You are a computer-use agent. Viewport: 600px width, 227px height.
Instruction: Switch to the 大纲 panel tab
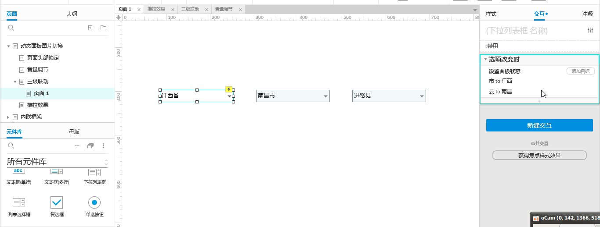click(72, 14)
